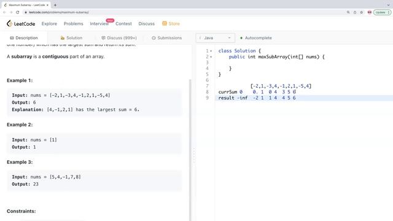Collapse code fold arrow on line 2

point(211,57)
